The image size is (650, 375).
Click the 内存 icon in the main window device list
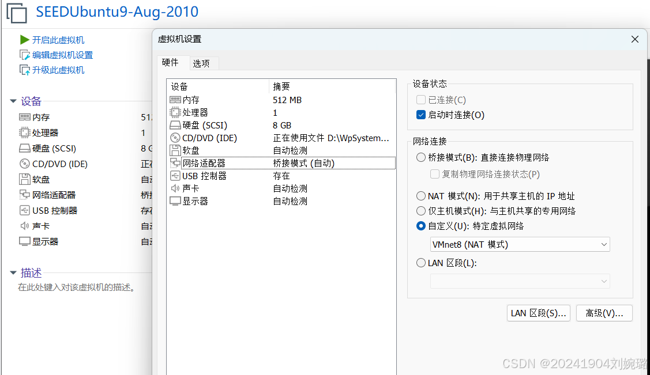tap(24, 117)
